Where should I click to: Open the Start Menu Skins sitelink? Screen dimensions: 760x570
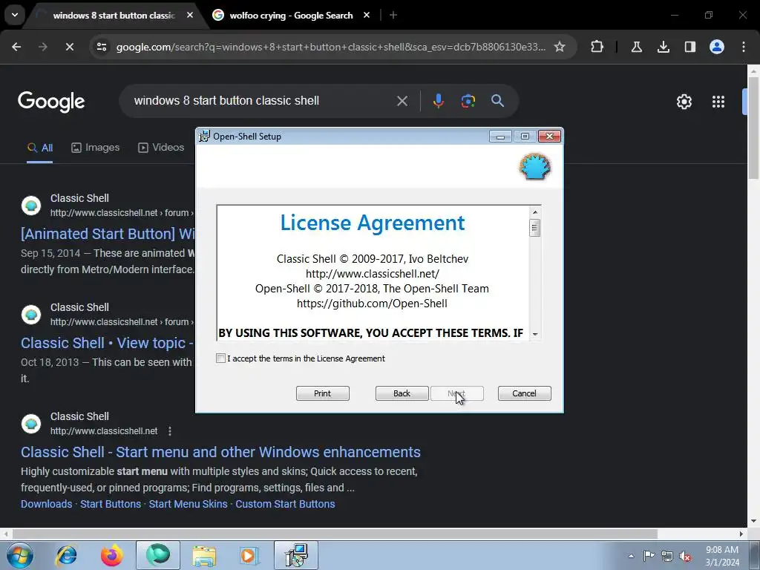pos(188,504)
